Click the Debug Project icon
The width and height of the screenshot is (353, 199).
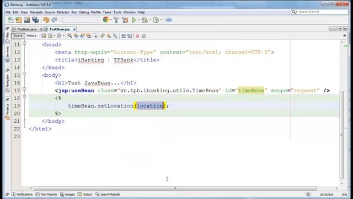(145, 20)
